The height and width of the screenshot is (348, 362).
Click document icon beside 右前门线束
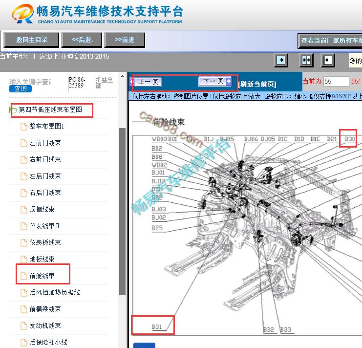tap(24, 160)
